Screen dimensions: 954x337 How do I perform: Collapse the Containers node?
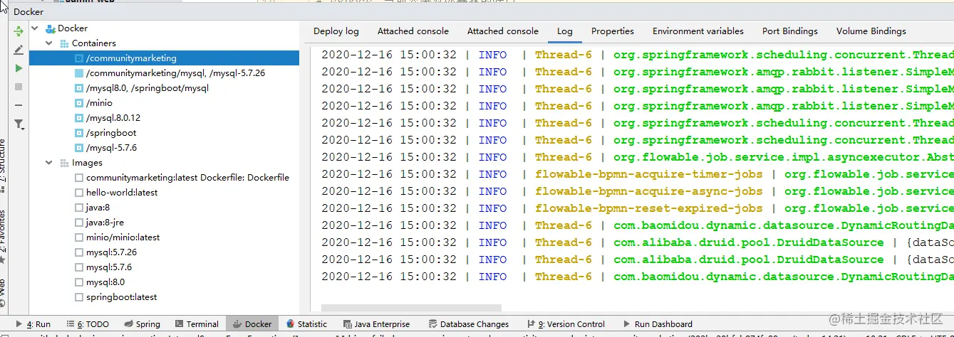coord(49,43)
